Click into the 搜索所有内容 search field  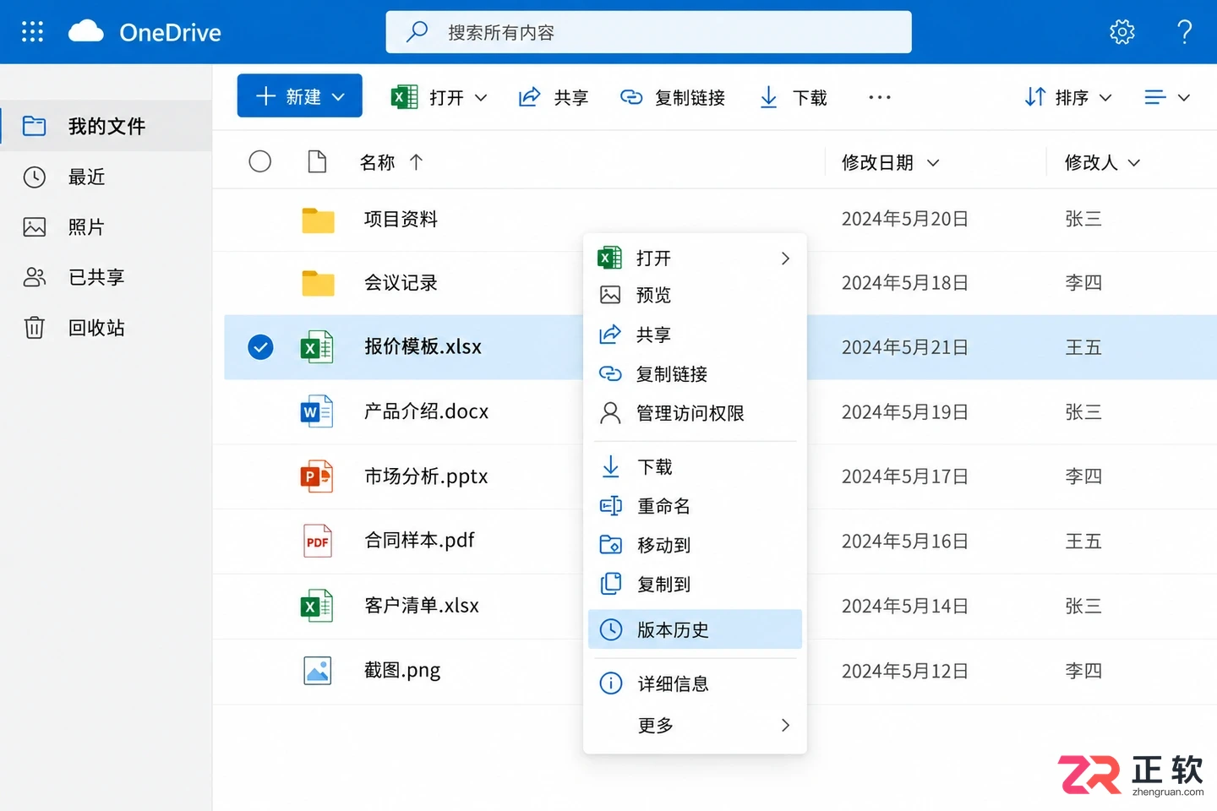tap(648, 32)
